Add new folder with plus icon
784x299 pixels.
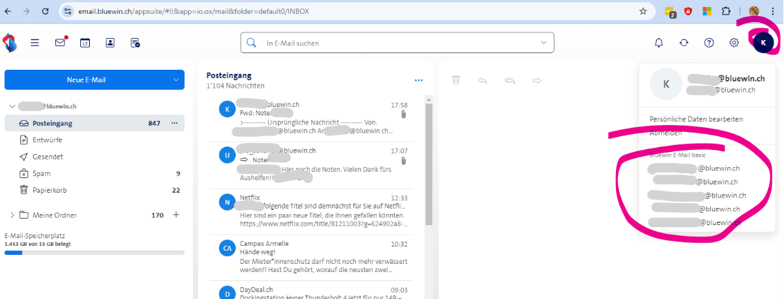(x=176, y=215)
